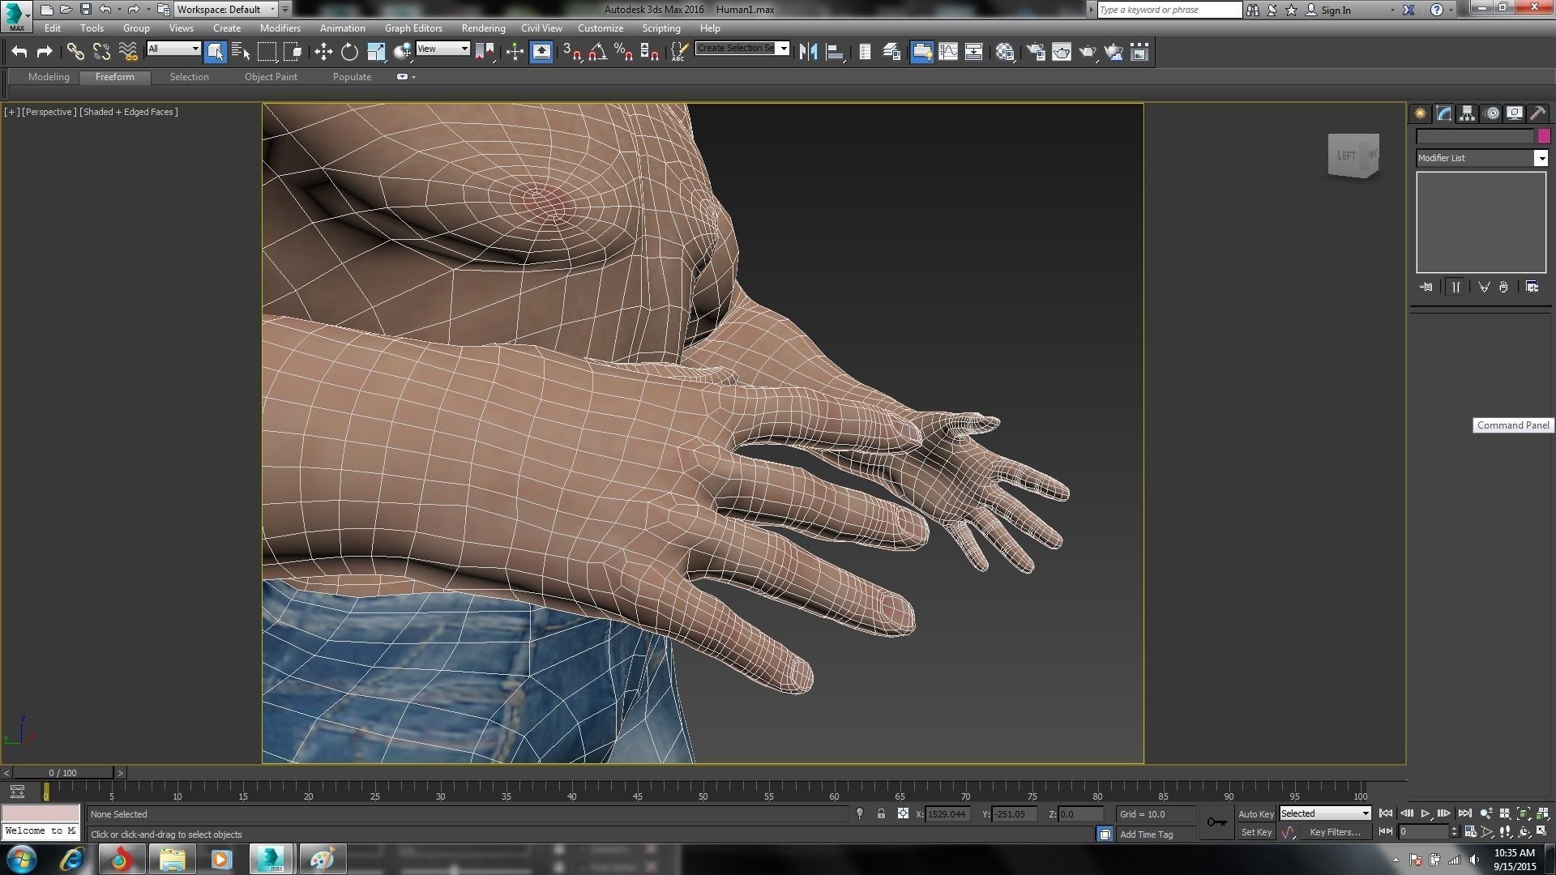Expand the ribbon options arrow
This screenshot has height=875, width=1556.
(414, 77)
